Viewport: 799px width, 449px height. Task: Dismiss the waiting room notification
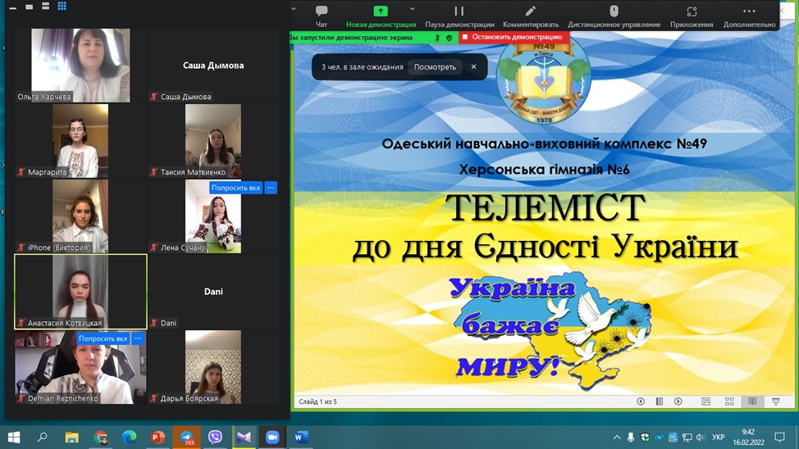(x=473, y=67)
